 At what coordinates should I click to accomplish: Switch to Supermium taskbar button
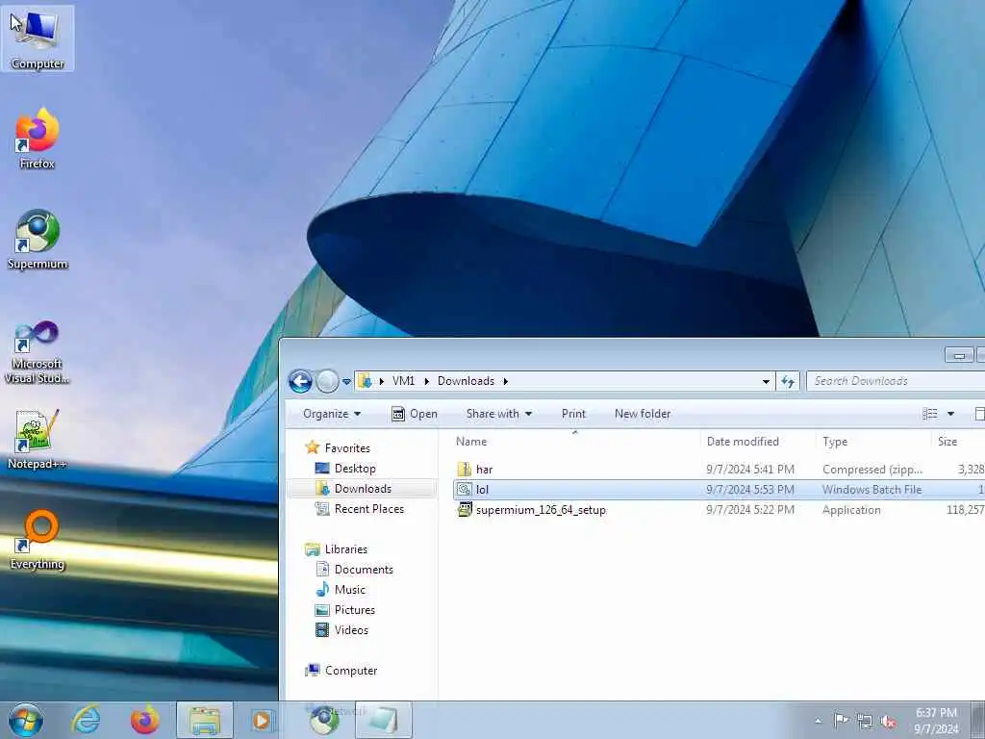(325, 720)
